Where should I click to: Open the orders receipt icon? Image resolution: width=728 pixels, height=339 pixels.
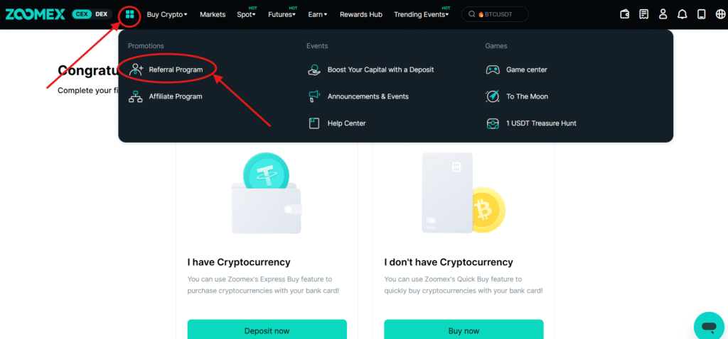(x=644, y=14)
